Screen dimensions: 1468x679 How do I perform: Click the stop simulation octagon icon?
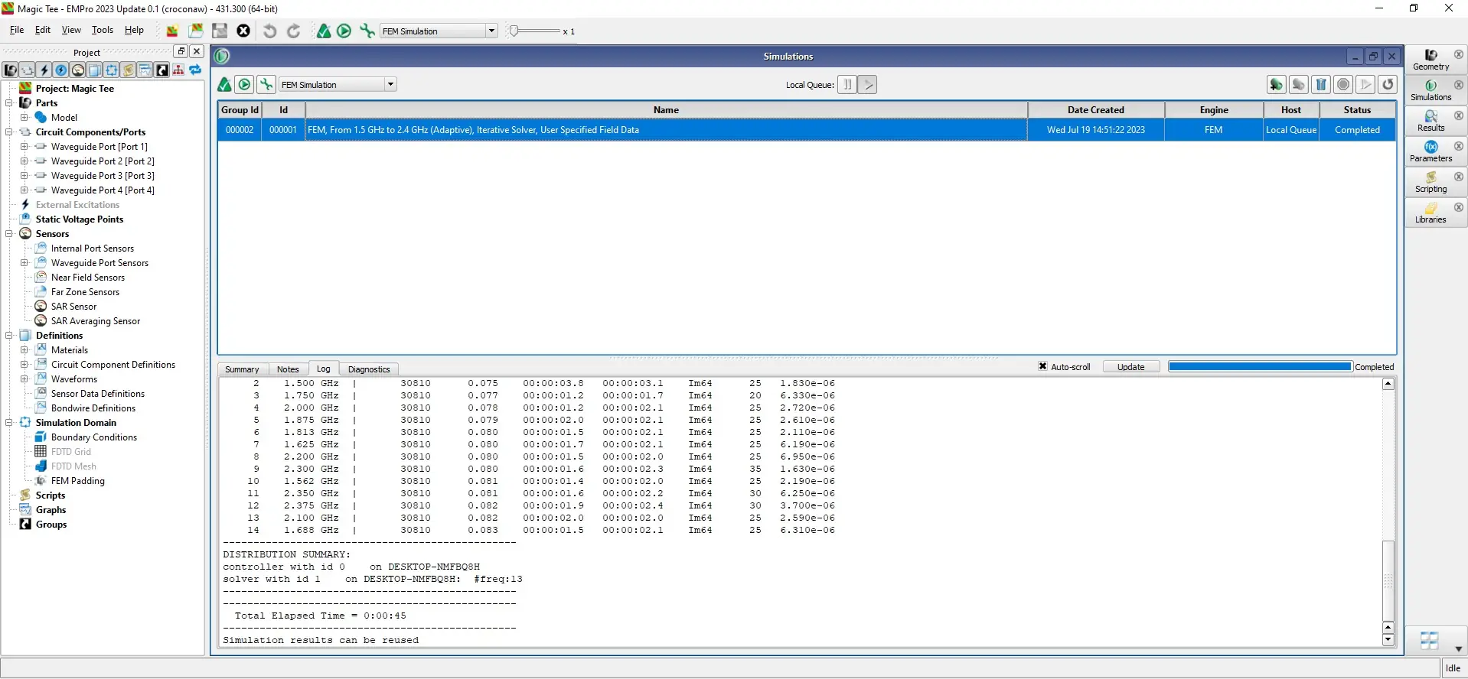click(x=1343, y=84)
